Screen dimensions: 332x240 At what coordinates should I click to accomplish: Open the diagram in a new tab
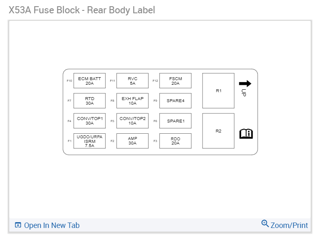[52, 225]
